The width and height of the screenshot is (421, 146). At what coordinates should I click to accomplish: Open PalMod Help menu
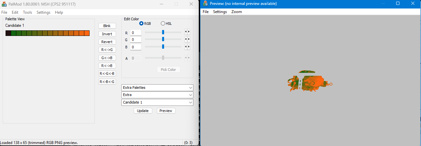pyautogui.click(x=59, y=12)
